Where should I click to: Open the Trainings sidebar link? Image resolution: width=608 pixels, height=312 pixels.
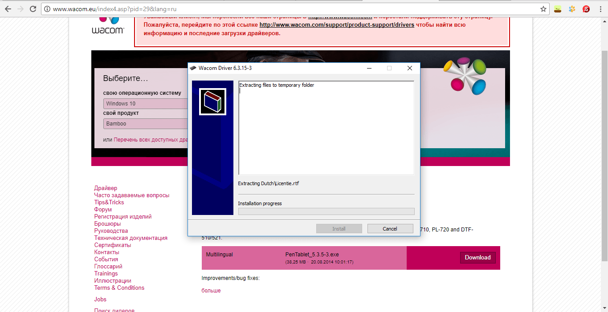coord(106,274)
